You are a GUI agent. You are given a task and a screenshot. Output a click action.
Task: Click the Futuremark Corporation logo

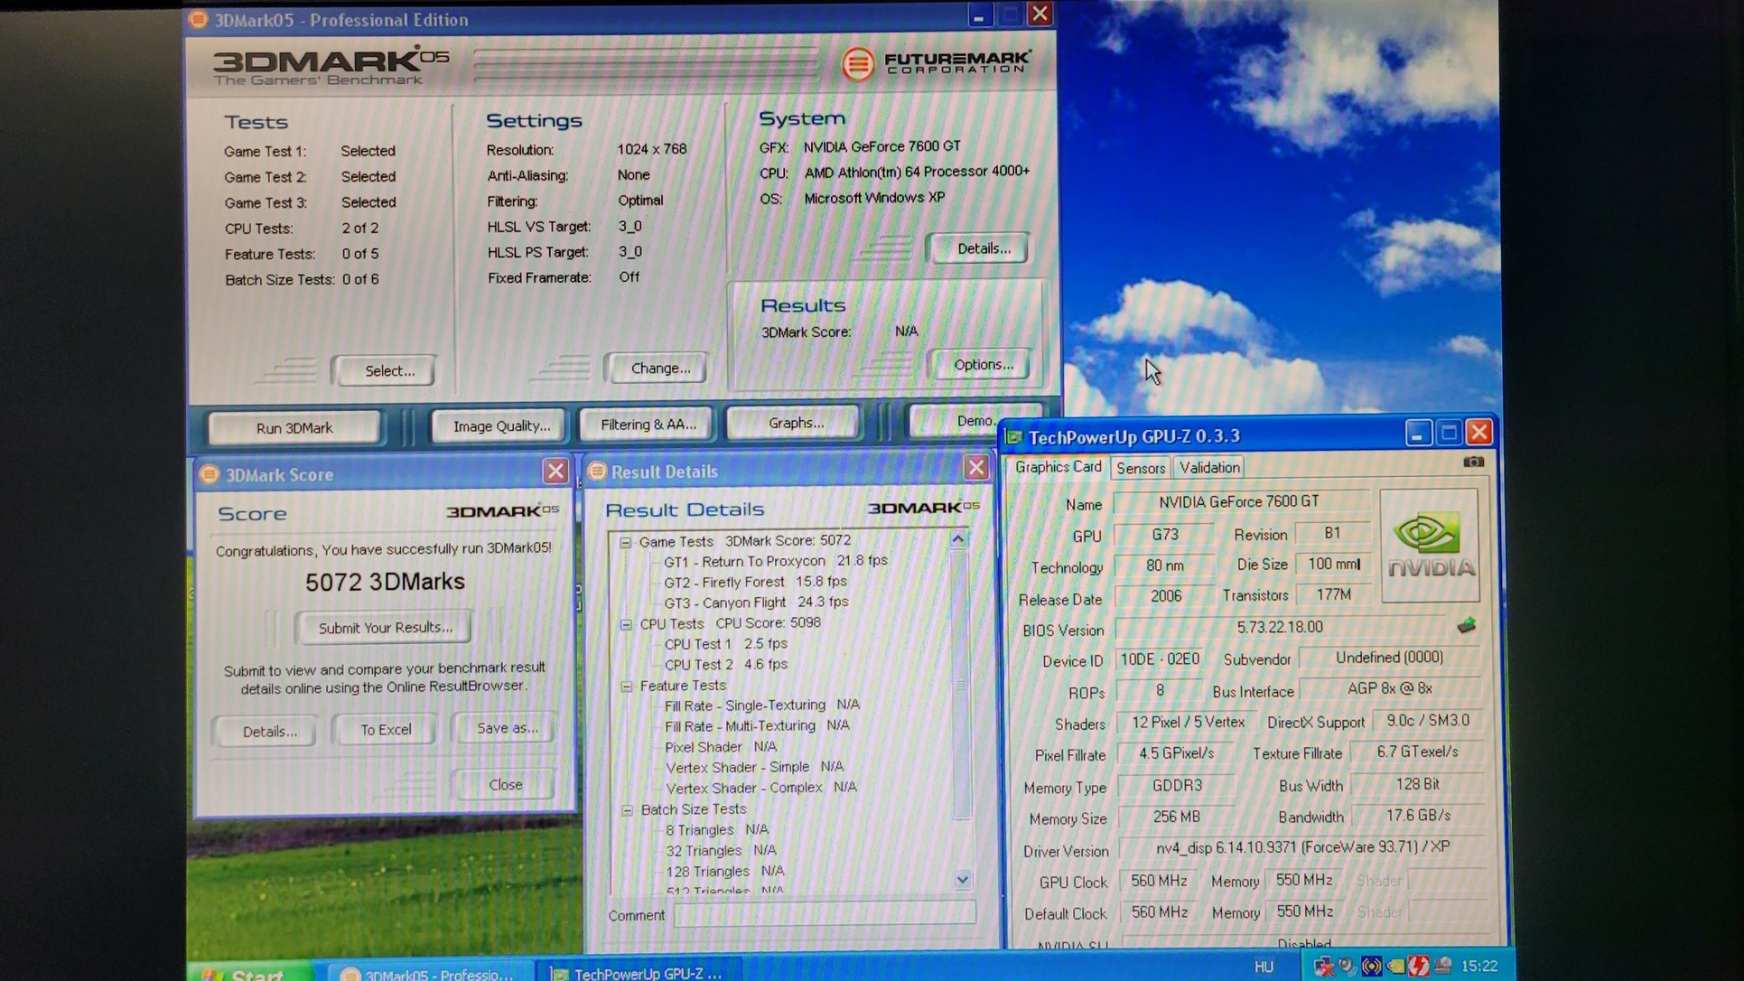[x=937, y=63]
